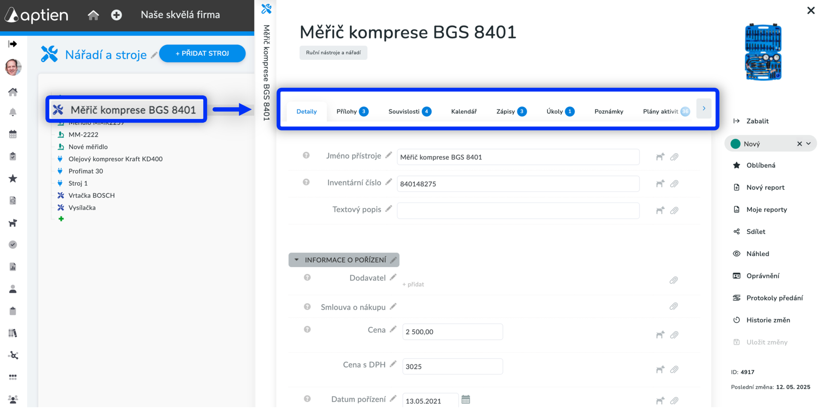
Task: Click the + PŘIDAT STROJ button
Action: coord(202,53)
